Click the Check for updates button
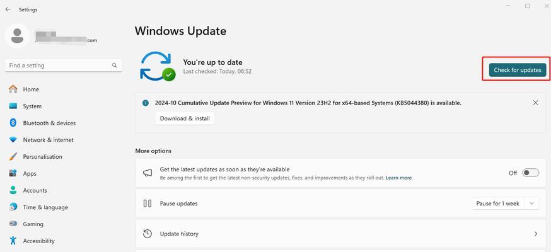Screen dimensions: 551x252 (517, 70)
